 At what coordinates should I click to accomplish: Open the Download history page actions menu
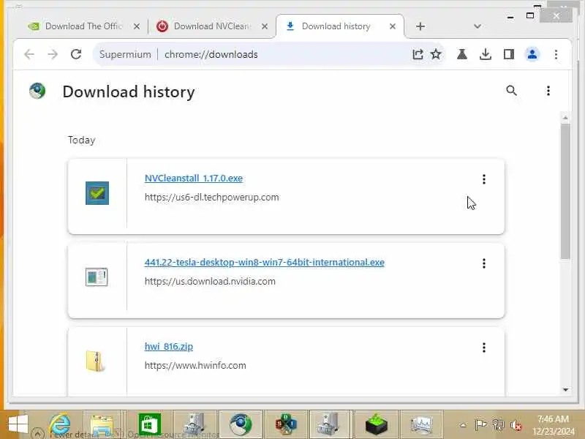click(x=548, y=91)
